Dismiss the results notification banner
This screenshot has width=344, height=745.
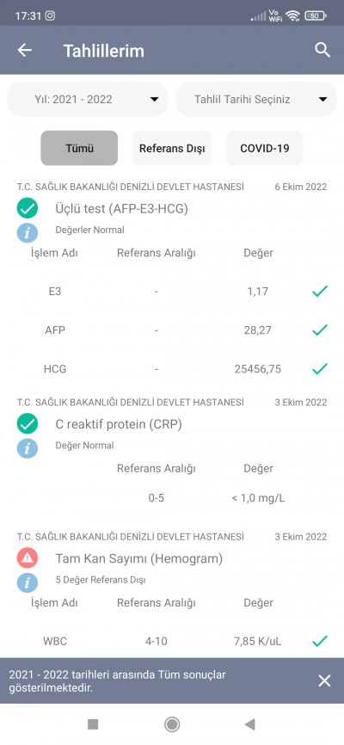[324, 680]
